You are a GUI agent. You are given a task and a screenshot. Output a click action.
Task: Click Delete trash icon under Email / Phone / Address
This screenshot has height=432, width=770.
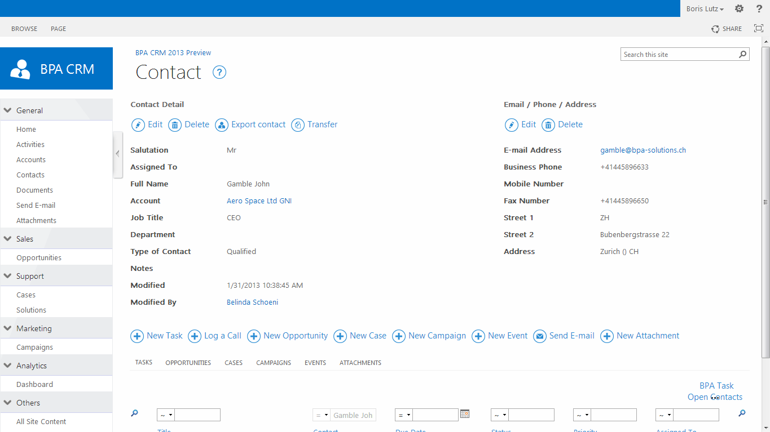click(548, 125)
